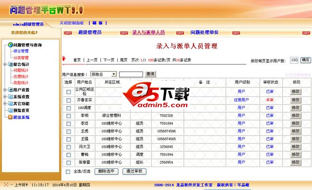This screenshot has width=312, height=190.
Task: Click the HOT badge before 问题处理单位
Action: click(x=180, y=33)
